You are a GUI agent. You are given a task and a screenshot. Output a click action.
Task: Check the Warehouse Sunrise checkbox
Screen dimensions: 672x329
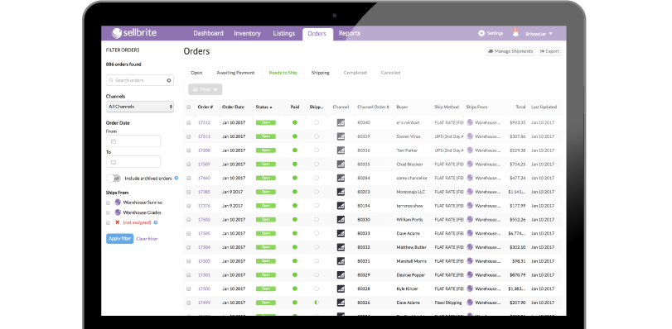[108, 203]
